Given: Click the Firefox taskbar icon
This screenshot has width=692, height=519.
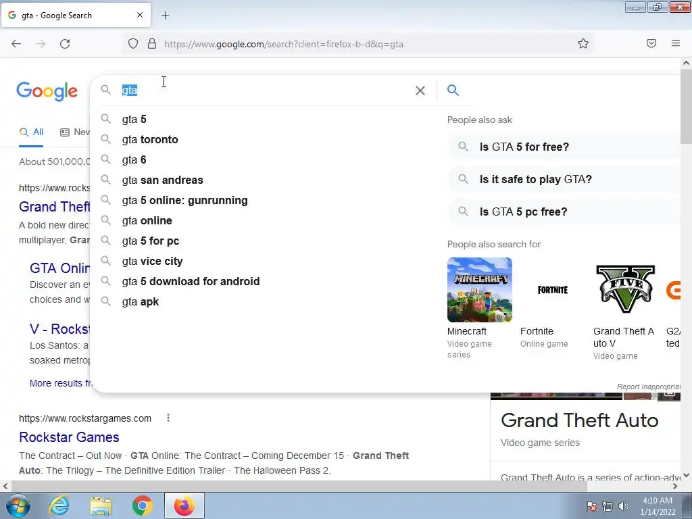Looking at the screenshot, I should 184,505.
